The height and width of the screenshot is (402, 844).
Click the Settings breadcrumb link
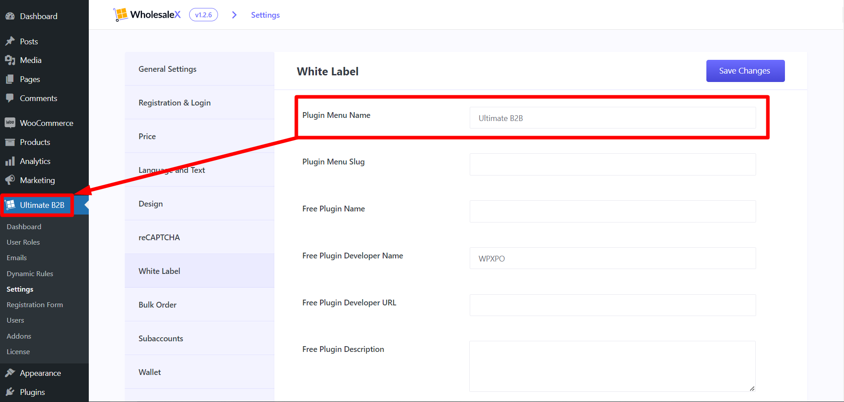click(x=265, y=15)
